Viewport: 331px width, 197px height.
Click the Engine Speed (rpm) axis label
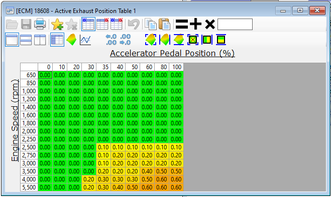point(15,120)
